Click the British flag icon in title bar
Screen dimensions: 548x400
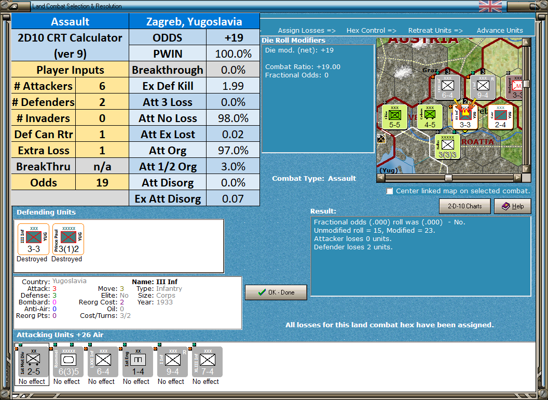point(490,6)
